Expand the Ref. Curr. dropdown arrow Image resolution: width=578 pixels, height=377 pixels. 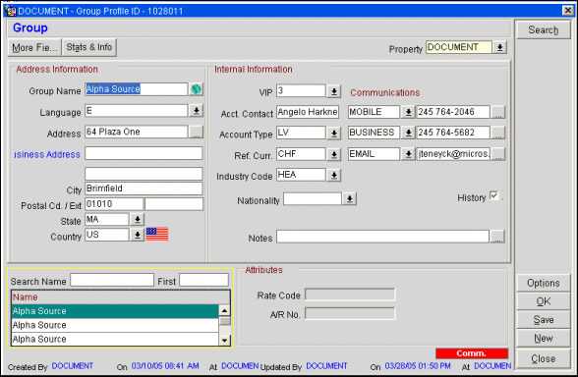pyautogui.click(x=334, y=155)
